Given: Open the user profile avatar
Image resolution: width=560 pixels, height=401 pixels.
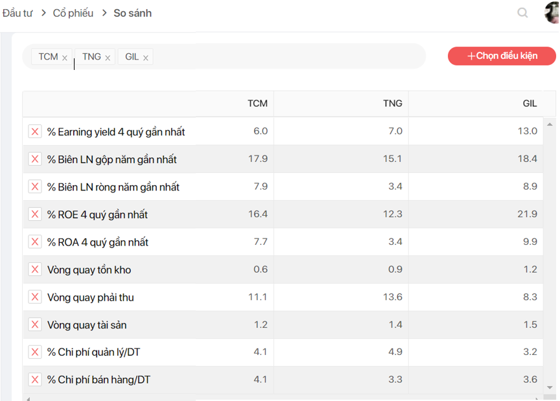Looking at the screenshot, I should 553,12.
